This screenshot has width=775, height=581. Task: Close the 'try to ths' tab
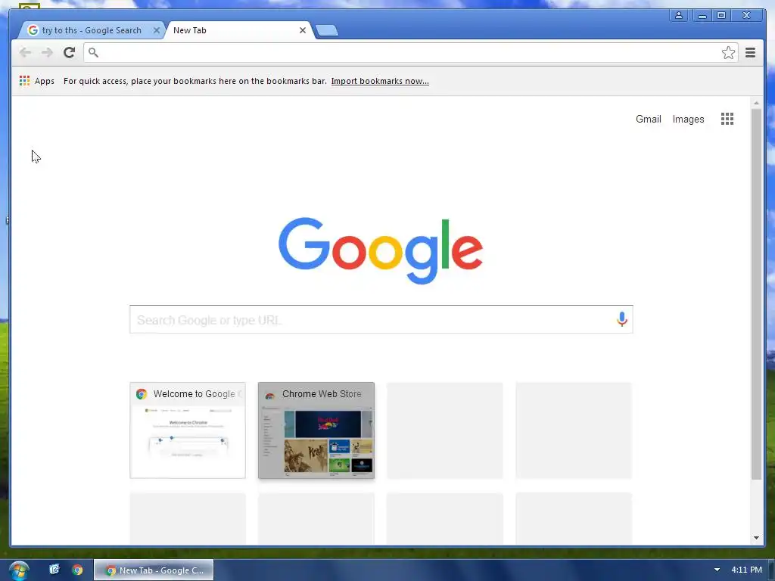[156, 30]
